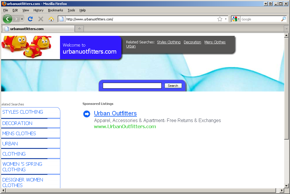Select URBAN in the sidebar
The width and height of the screenshot is (290, 194).
point(10,144)
